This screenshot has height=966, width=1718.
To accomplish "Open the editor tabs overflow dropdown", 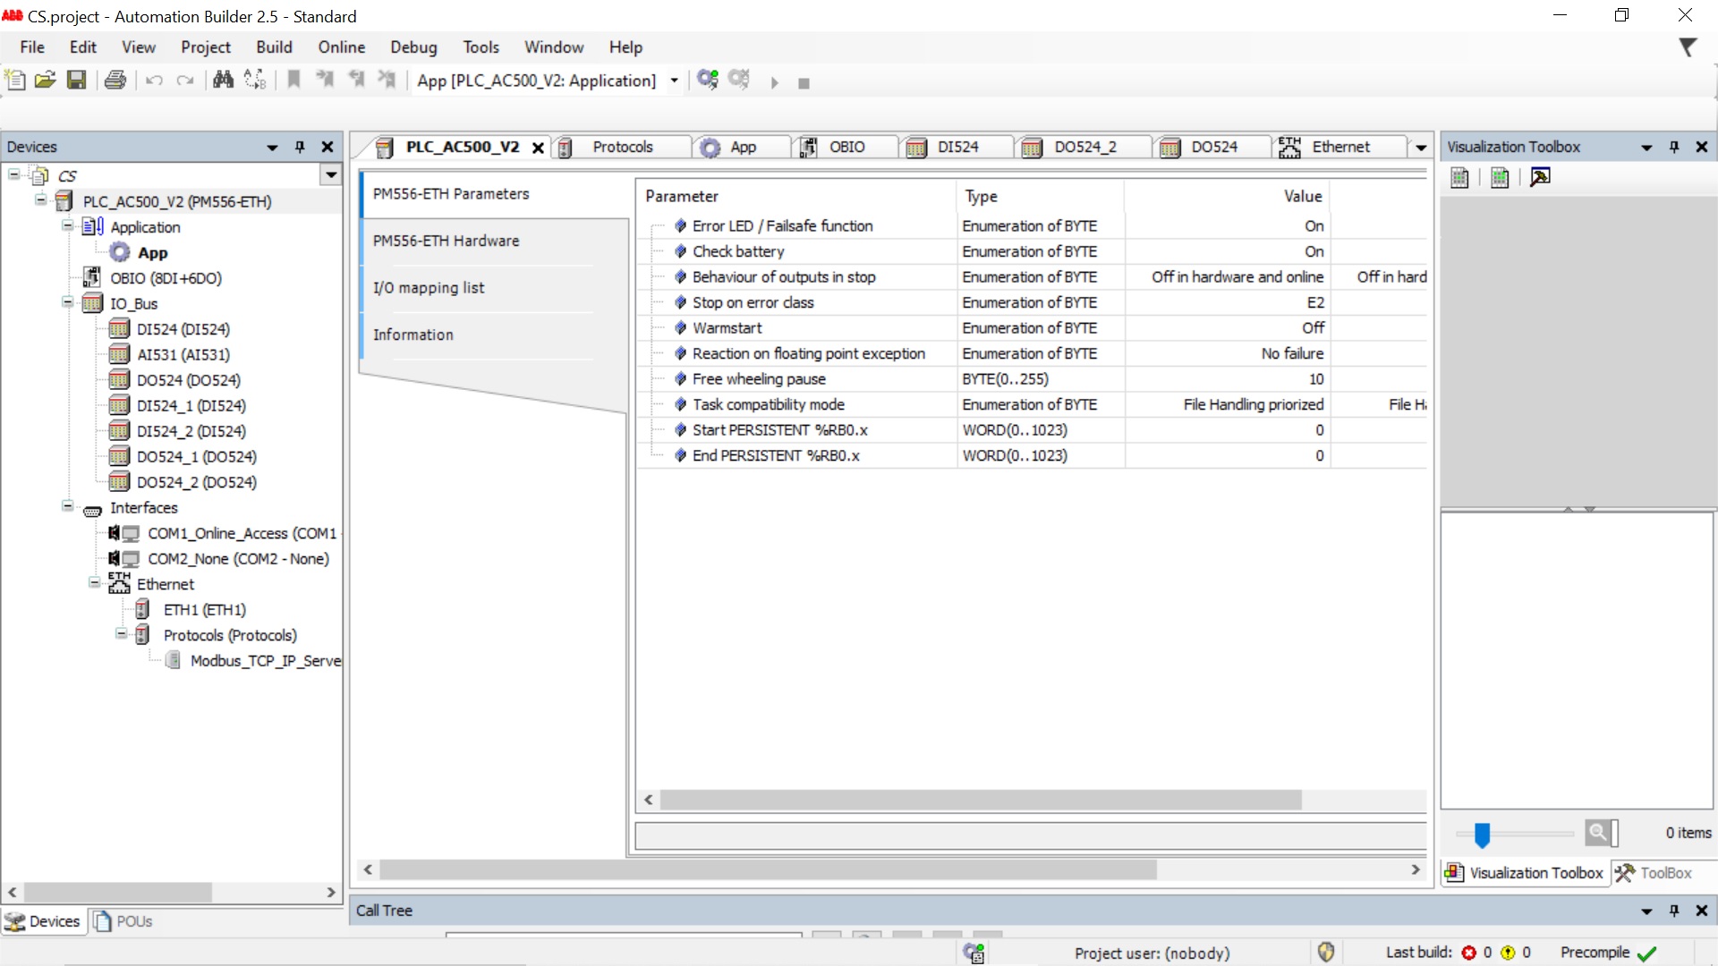I will click(x=1421, y=148).
